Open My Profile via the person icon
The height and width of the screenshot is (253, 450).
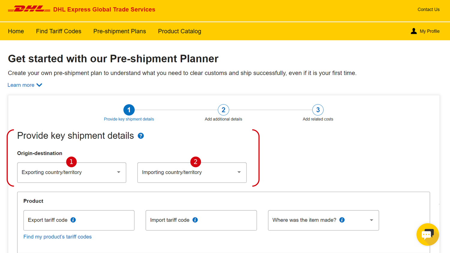coord(425,31)
